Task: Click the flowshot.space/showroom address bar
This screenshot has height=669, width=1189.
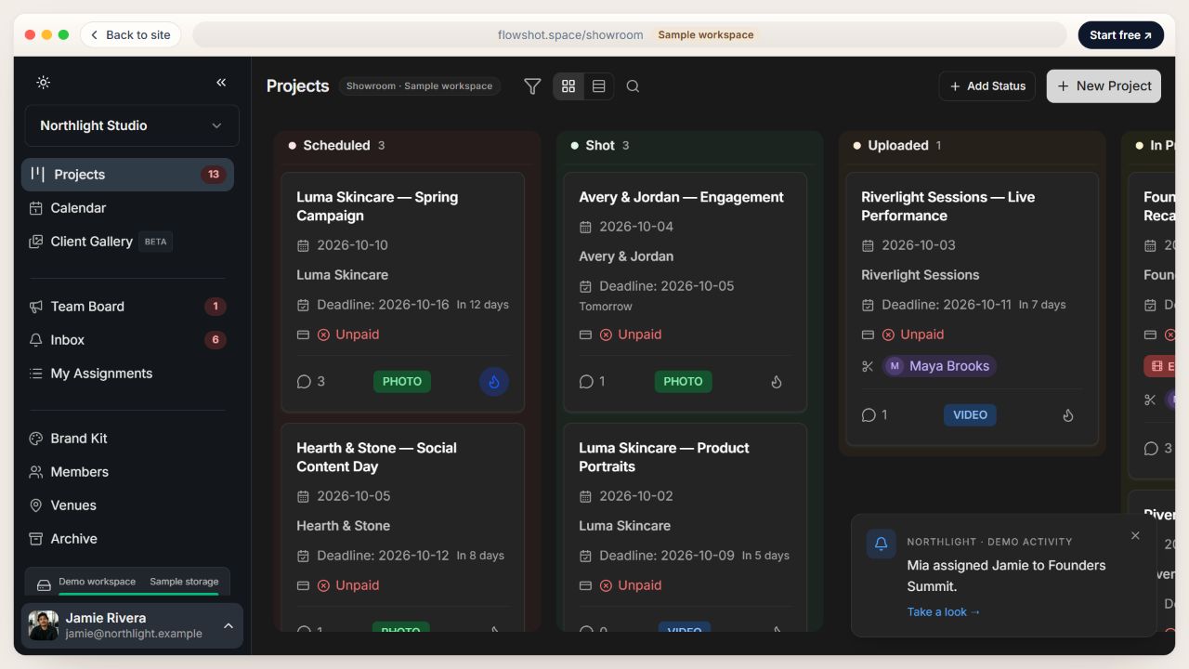Action: tap(630, 35)
